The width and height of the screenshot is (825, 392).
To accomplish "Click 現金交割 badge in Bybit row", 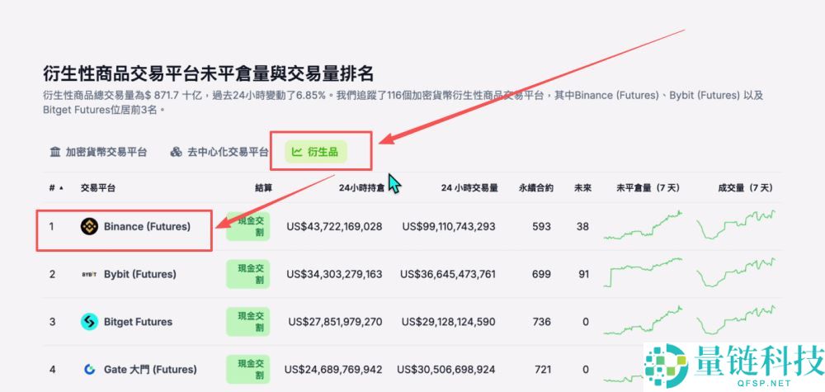I will [x=247, y=274].
